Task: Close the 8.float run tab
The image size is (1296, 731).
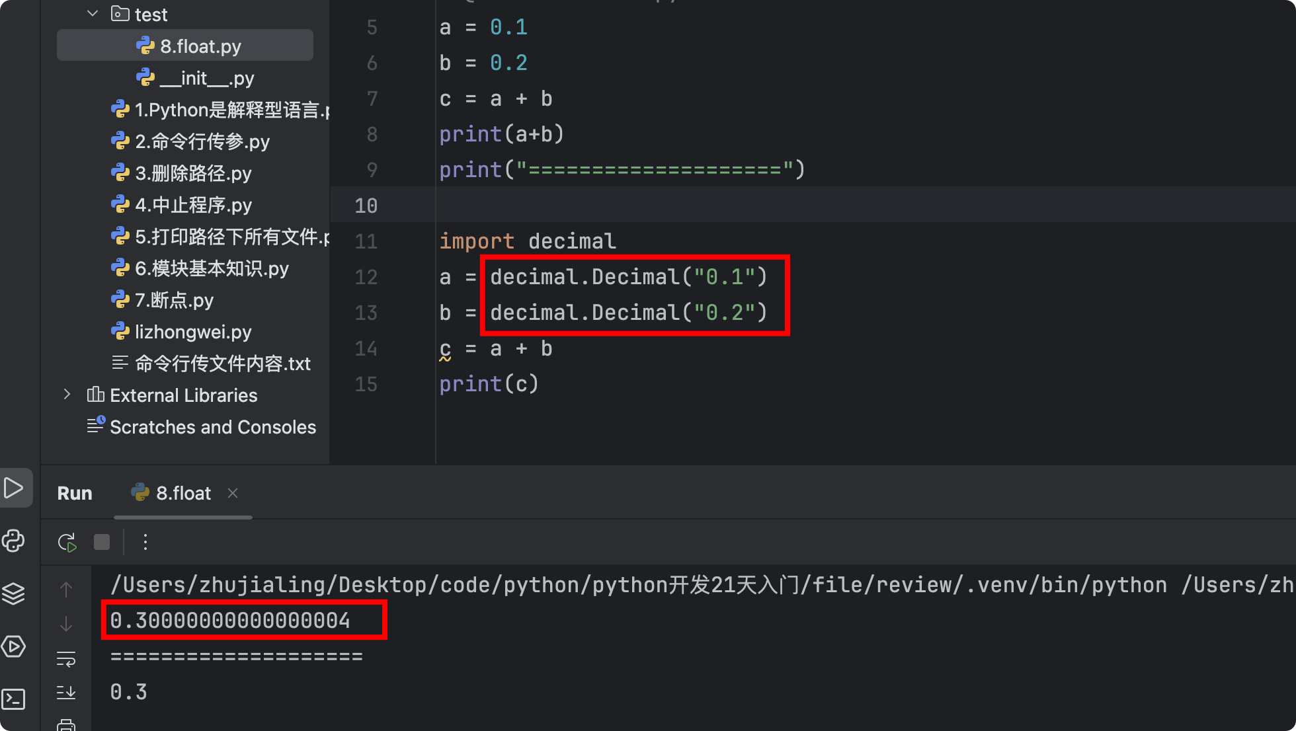Action: (x=233, y=493)
